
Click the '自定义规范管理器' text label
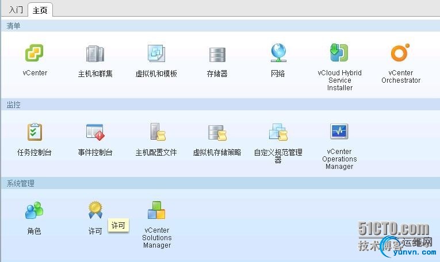tap(278, 156)
